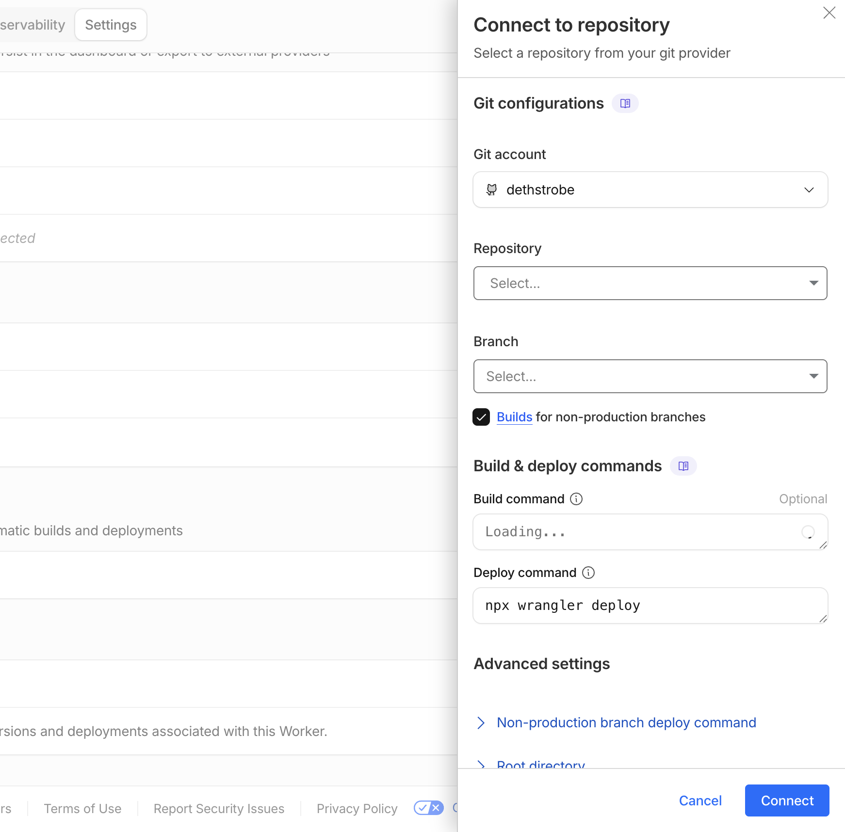Uncheck Builds for non-production branches
The image size is (845, 832).
[x=481, y=417]
